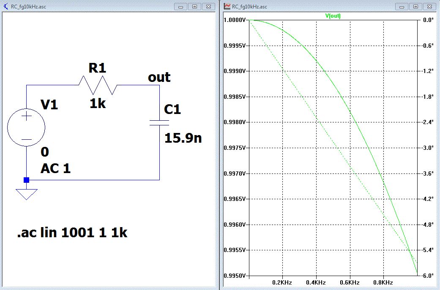Click the -1.2° phase axis label
The height and width of the screenshot is (290, 440).
428,71
